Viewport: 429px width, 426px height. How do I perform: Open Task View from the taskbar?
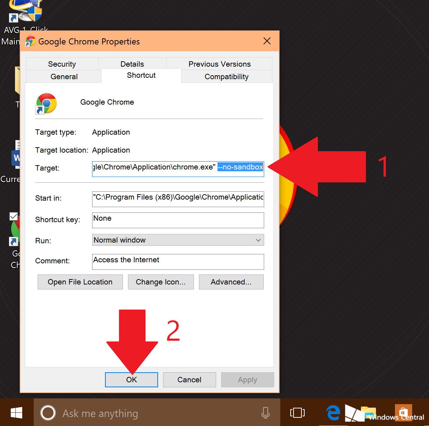click(297, 413)
